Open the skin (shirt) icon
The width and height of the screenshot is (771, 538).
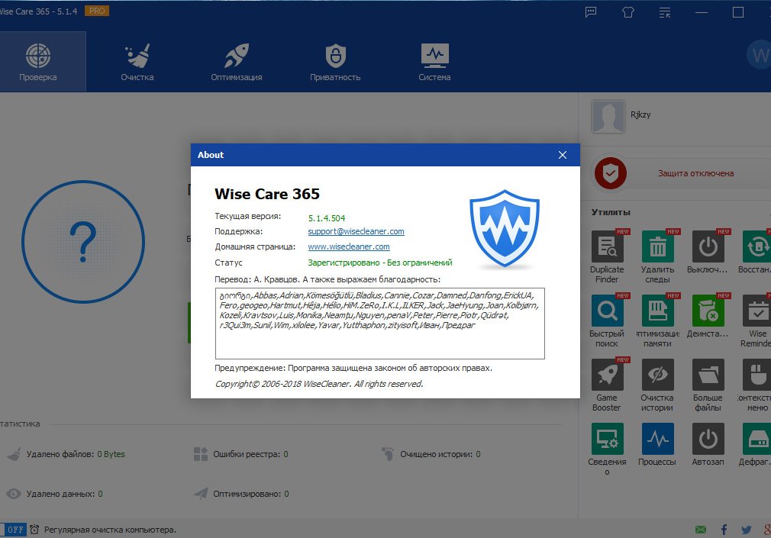tap(628, 12)
